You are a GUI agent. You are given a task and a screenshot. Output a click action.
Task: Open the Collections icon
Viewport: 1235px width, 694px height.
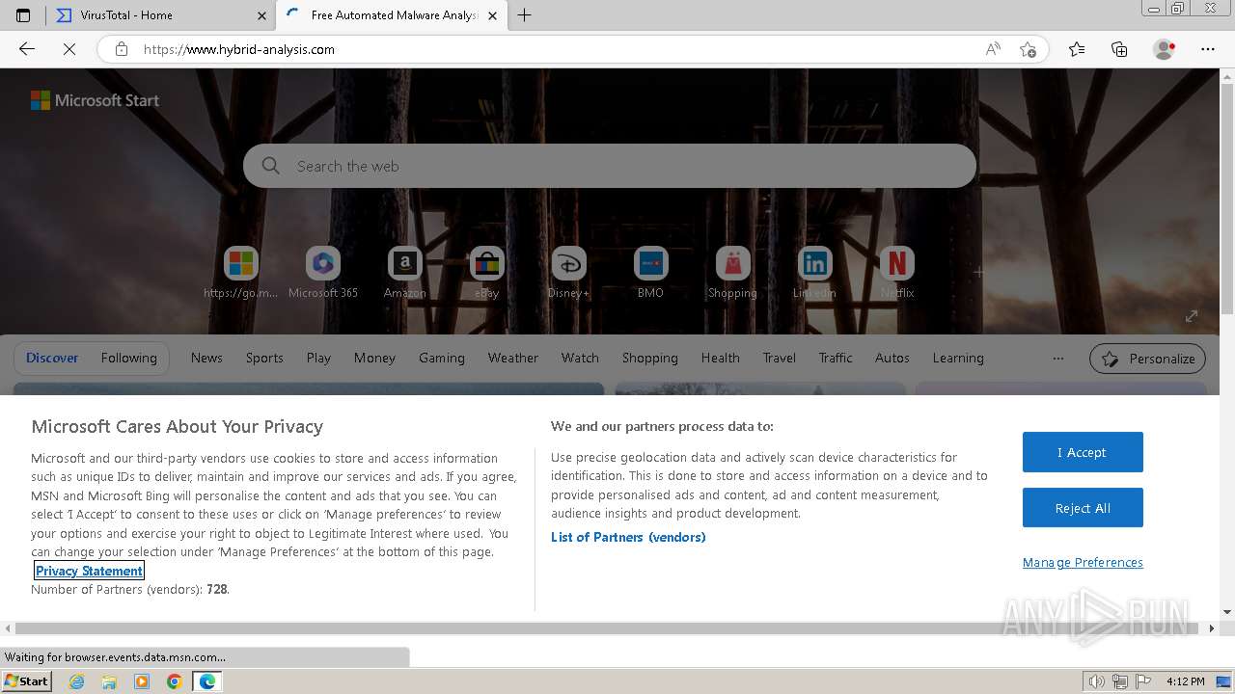coord(1119,49)
